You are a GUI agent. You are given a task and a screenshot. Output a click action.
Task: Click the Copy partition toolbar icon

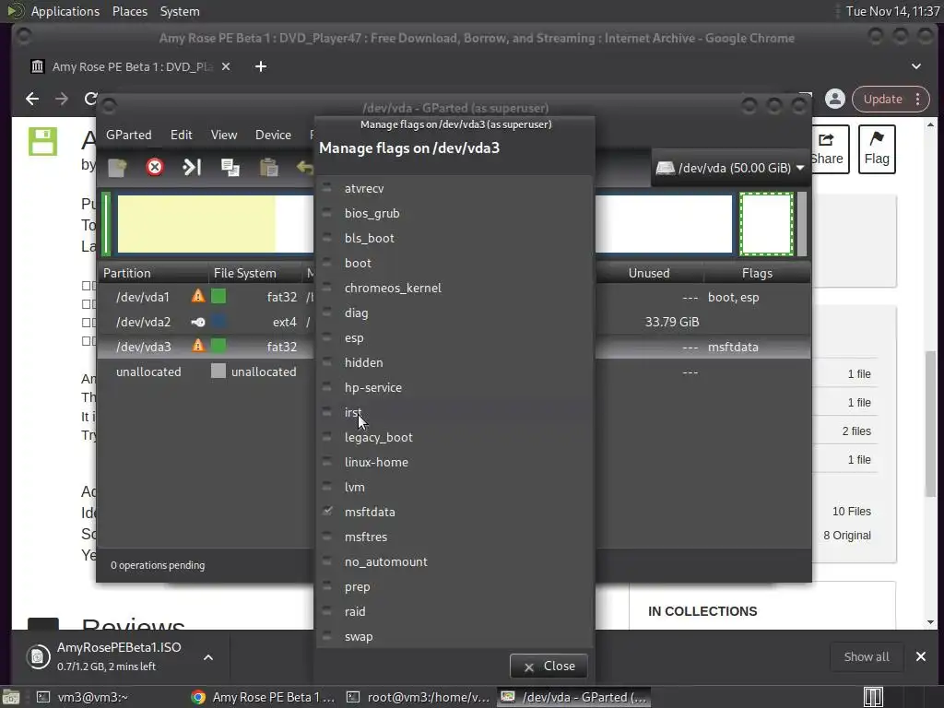point(230,168)
